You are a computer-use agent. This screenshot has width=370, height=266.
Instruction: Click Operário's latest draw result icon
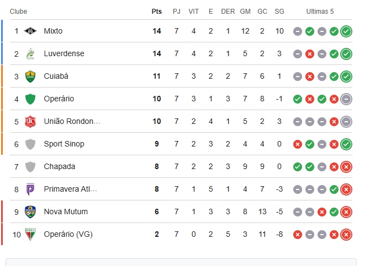point(346,99)
